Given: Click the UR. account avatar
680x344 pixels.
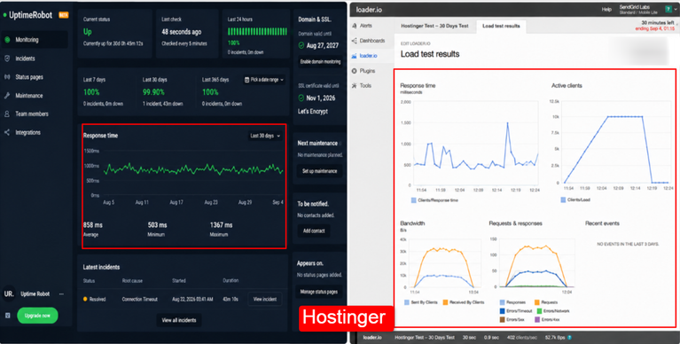Looking at the screenshot, I should pos(9,293).
